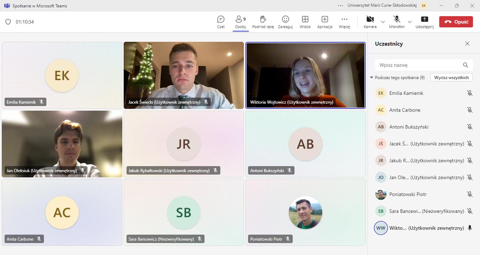The width and height of the screenshot is (480, 255).
Task: Click the Wycisz wszystkich button
Action: click(x=452, y=78)
